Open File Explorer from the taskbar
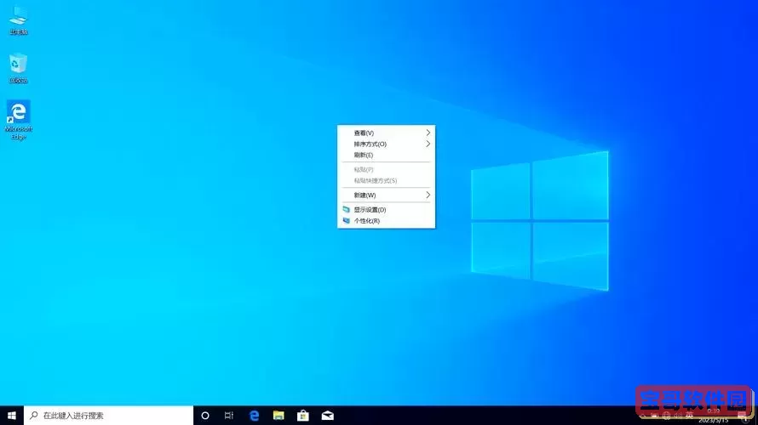Screen dimensions: 758x425 pos(279,416)
